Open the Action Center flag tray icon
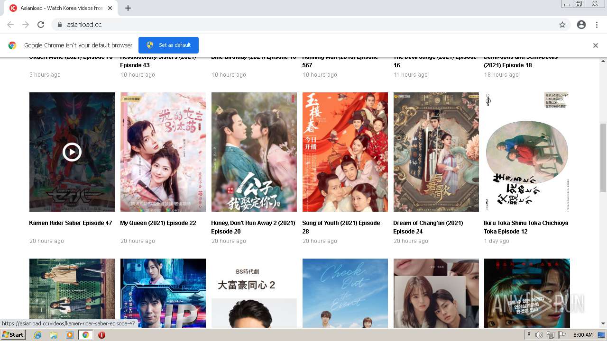Image resolution: width=607 pixels, height=341 pixels. (562, 335)
